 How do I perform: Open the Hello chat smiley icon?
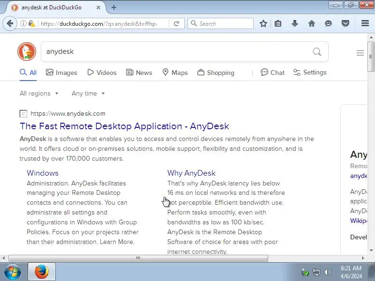pos(329,23)
